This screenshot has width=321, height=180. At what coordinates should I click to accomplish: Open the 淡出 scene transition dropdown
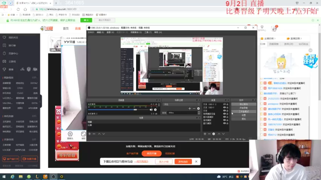pyautogui.click(x=181, y=104)
